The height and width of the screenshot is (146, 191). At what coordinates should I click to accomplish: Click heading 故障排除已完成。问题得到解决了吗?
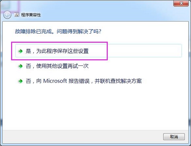tap(58, 32)
